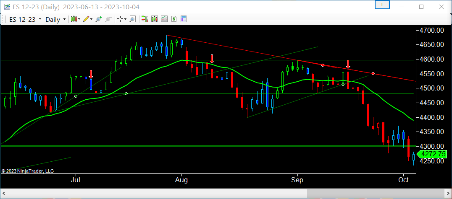This screenshot has height=199, width=452.
Task: Click the horizontal scrollbar left arrow
Action: (4, 194)
